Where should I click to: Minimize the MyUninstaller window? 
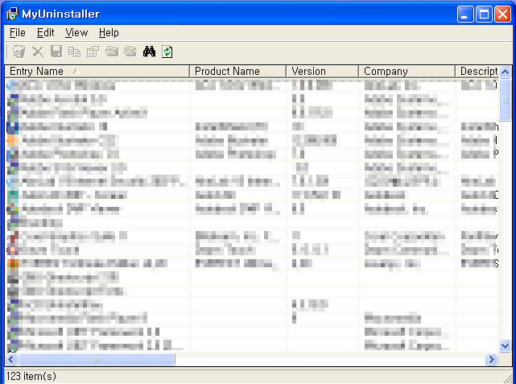[x=465, y=14]
